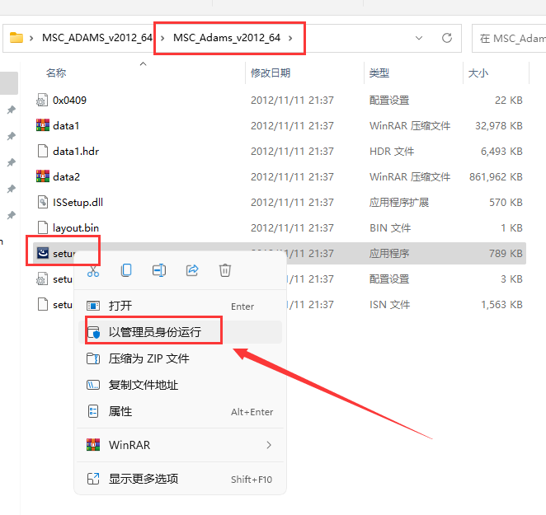The width and height of the screenshot is (546, 515).
Task: Select the data1.hdr file name
Action: (x=76, y=151)
